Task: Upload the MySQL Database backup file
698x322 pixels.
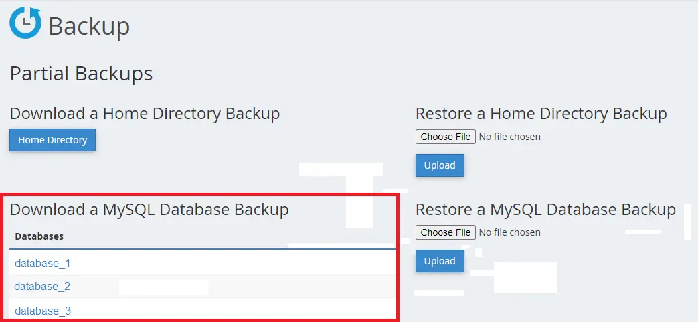Action: [x=440, y=261]
